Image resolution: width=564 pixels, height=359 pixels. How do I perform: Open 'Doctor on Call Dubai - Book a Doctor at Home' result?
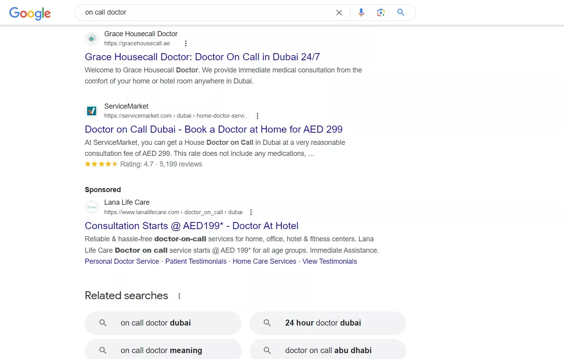click(214, 130)
